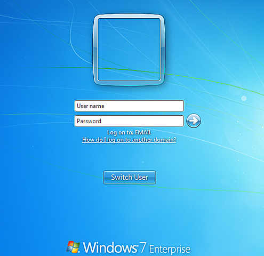Click the User name input field

point(129,106)
